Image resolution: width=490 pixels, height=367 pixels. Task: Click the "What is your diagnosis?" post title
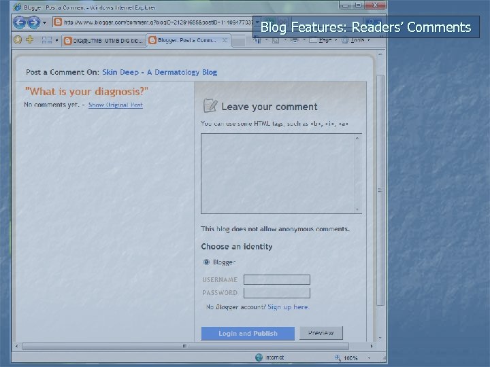pos(86,92)
